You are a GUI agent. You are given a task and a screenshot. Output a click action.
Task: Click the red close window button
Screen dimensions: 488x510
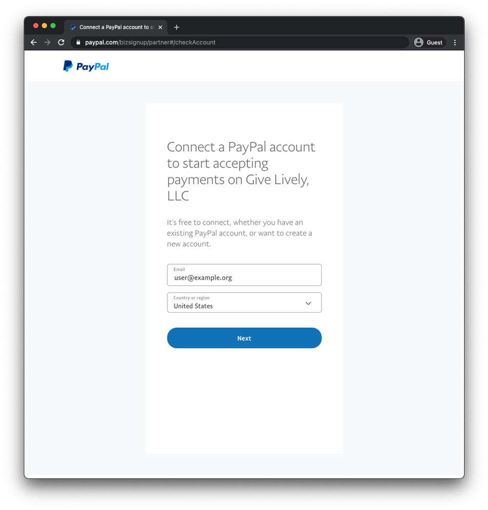tap(36, 26)
